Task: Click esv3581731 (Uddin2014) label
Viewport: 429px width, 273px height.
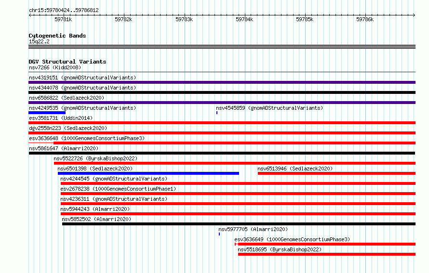Action: [x=61, y=118]
